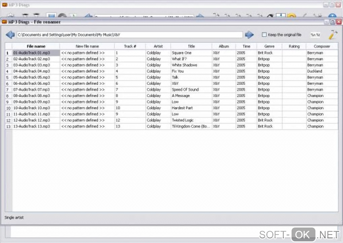
Task: Click Berryman composer in row 7
Action: point(322,89)
